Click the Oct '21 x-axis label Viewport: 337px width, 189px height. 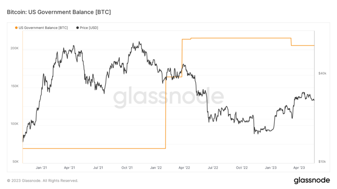click(x=127, y=168)
